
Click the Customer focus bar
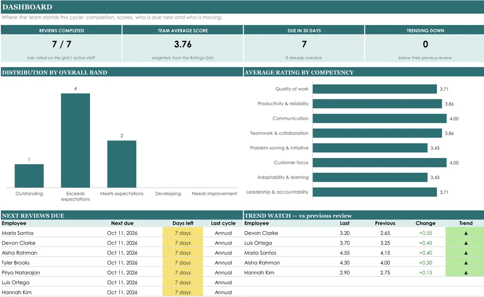click(380, 163)
